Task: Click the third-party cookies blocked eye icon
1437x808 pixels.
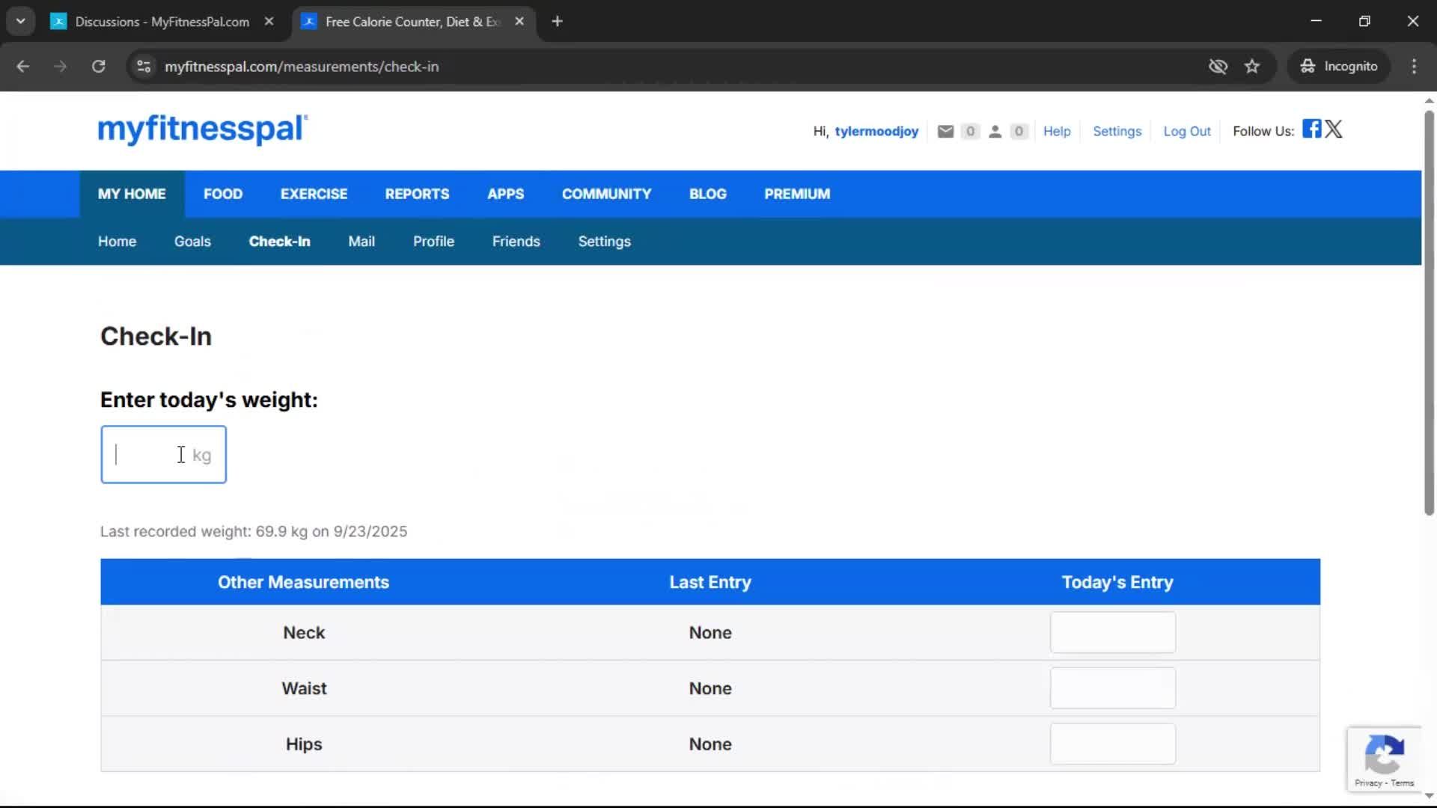Action: (1218, 66)
